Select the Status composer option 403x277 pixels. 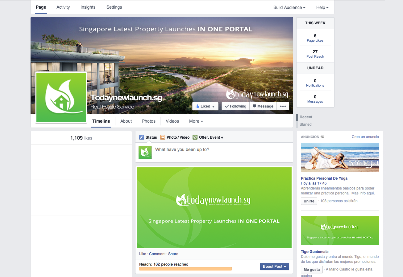click(x=148, y=137)
